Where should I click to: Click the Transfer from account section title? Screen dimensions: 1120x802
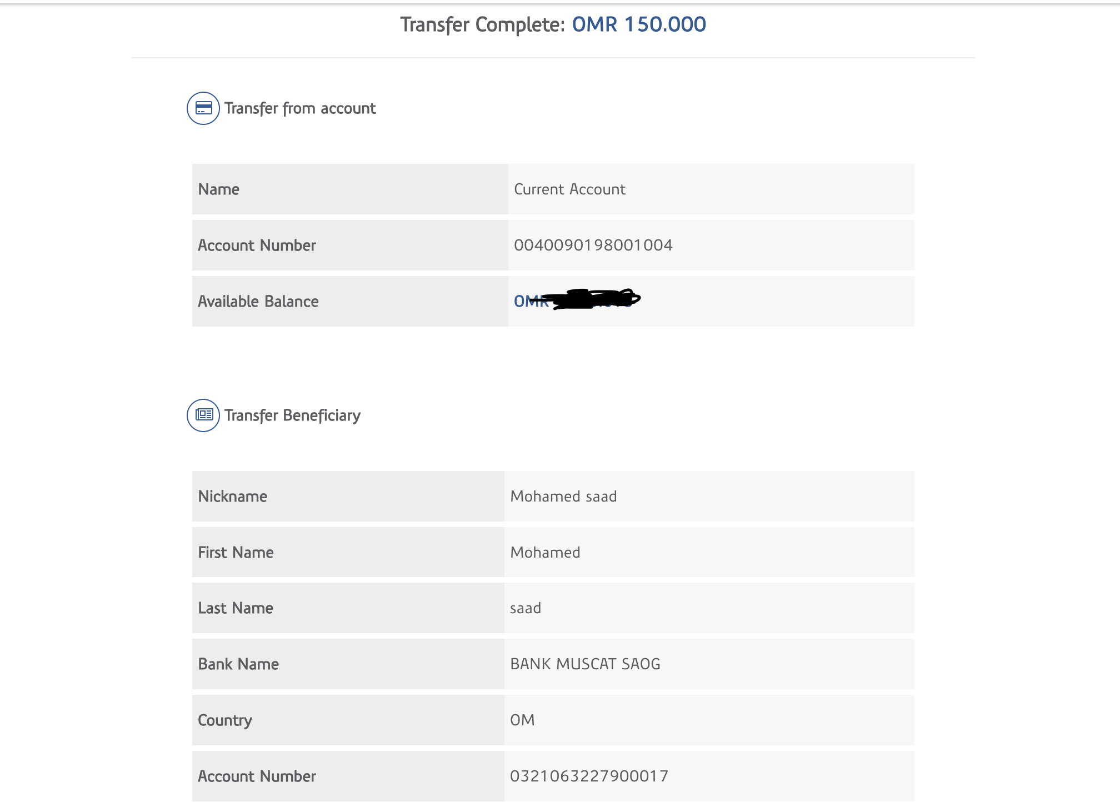pos(300,108)
